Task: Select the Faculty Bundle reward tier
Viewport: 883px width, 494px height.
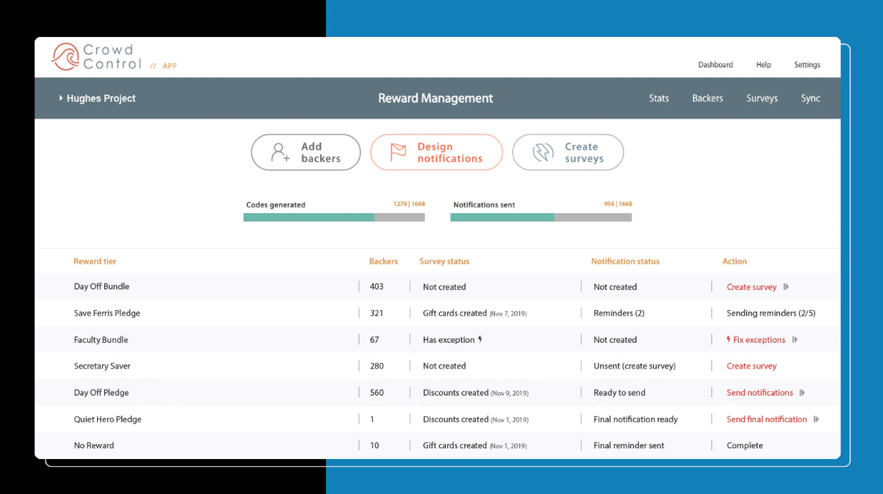Action: coord(101,340)
